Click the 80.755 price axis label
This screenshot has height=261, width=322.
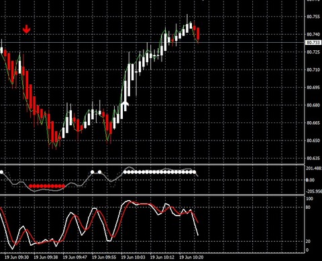(x=313, y=17)
